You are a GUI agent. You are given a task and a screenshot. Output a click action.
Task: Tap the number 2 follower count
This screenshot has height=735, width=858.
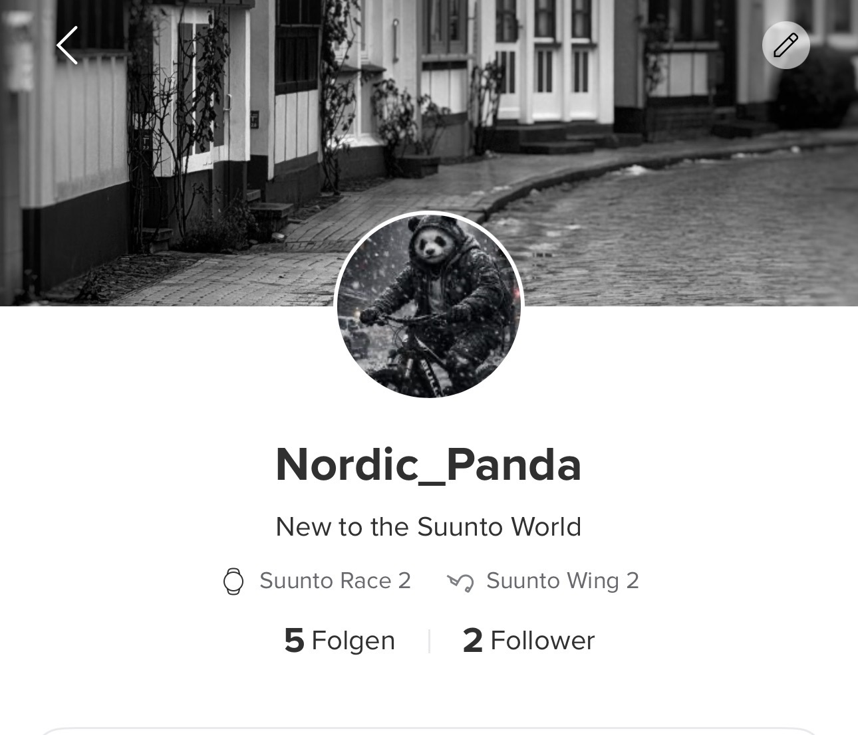472,641
